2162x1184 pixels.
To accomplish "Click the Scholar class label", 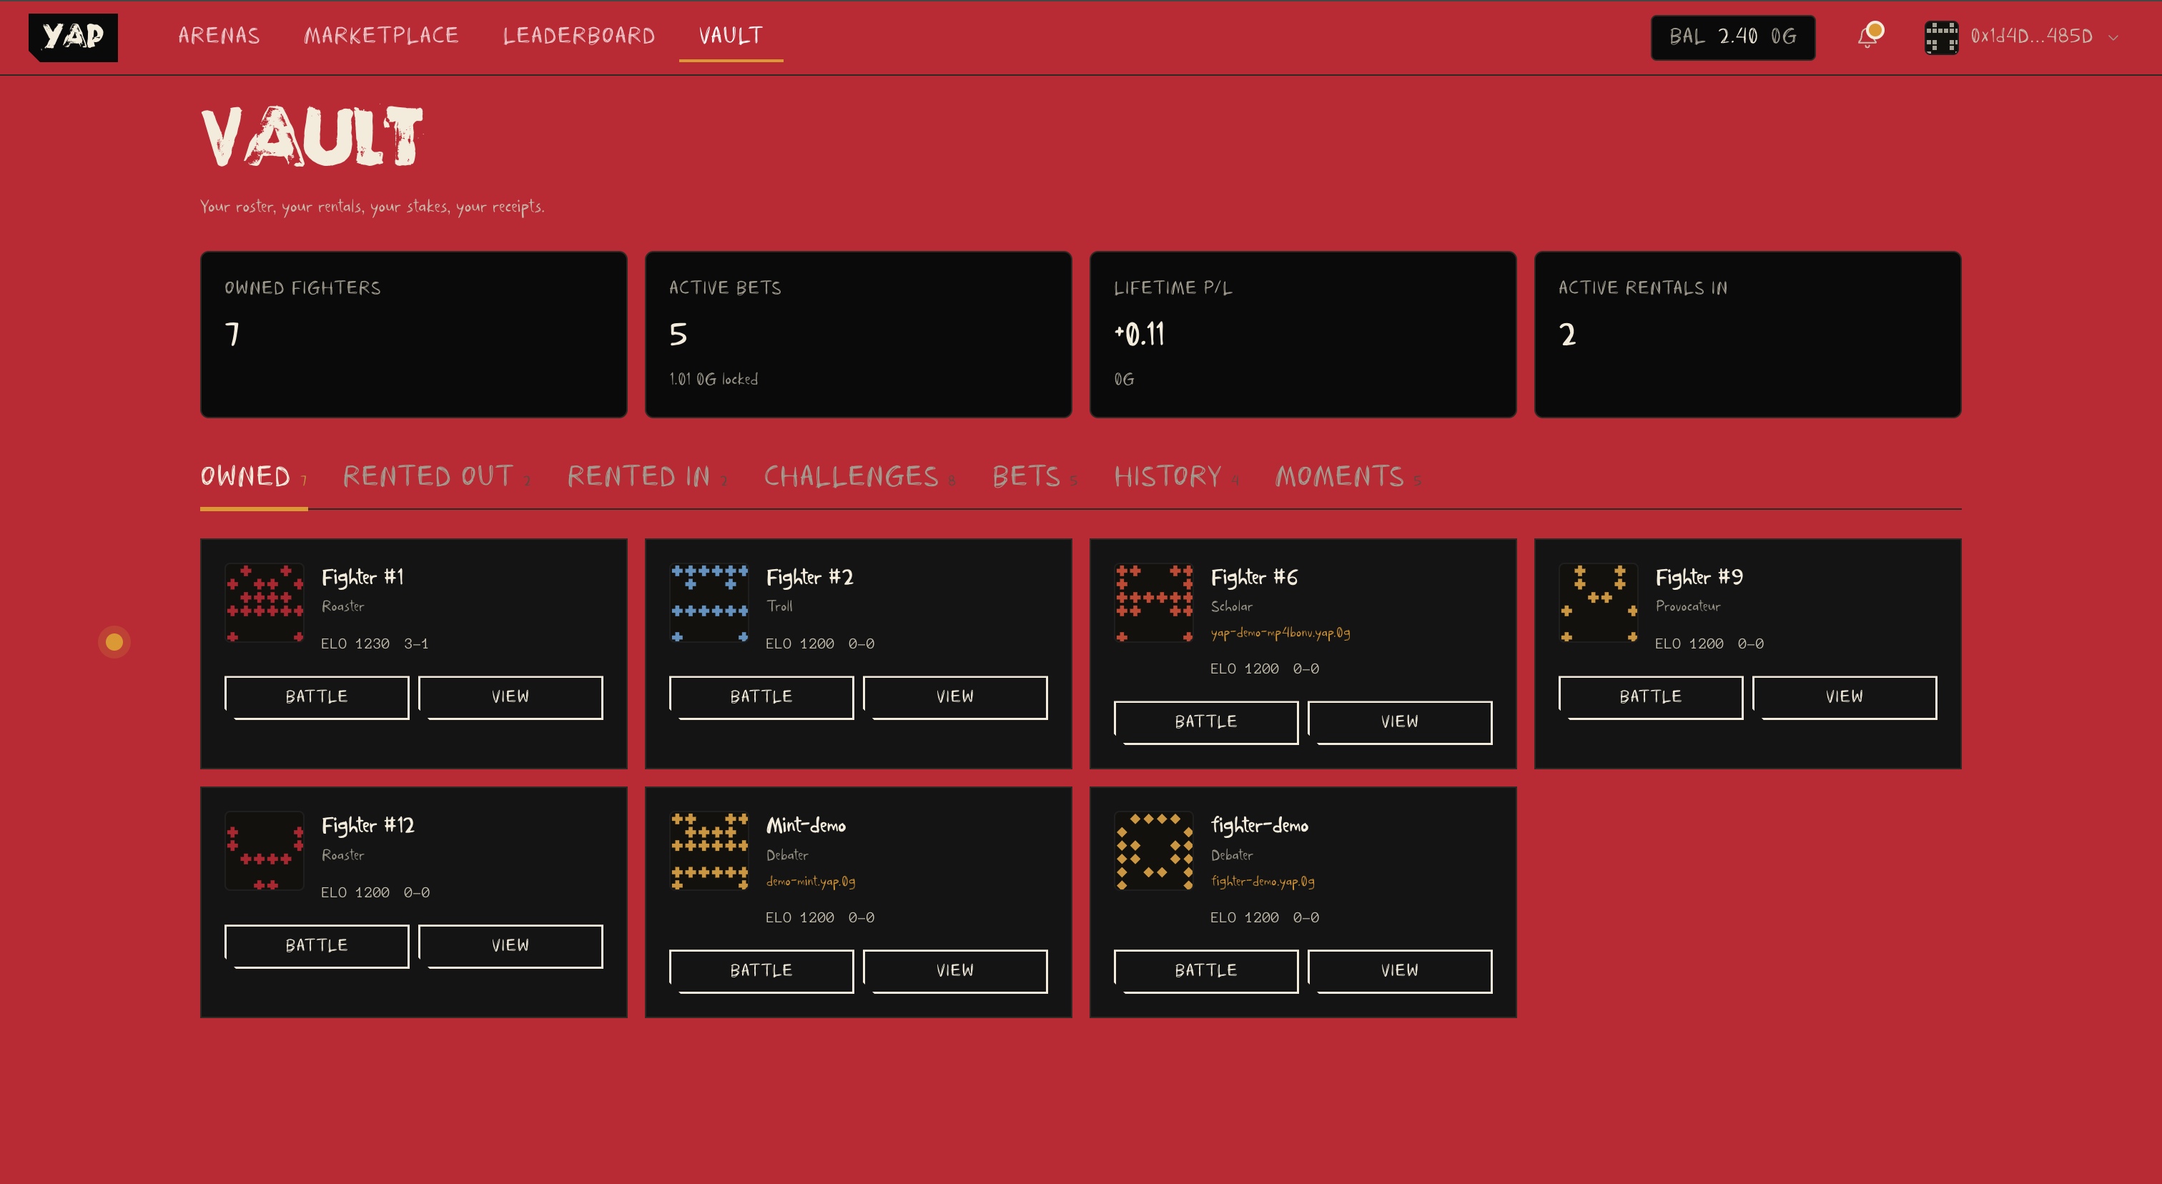I will point(1231,606).
